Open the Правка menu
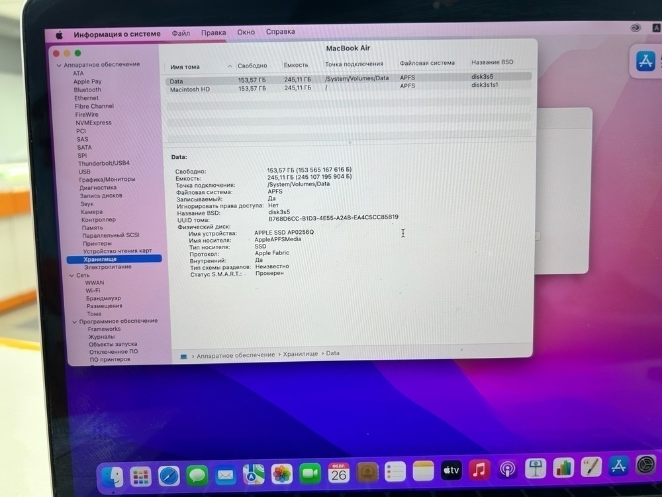The image size is (662, 497). [x=214, y=32]
